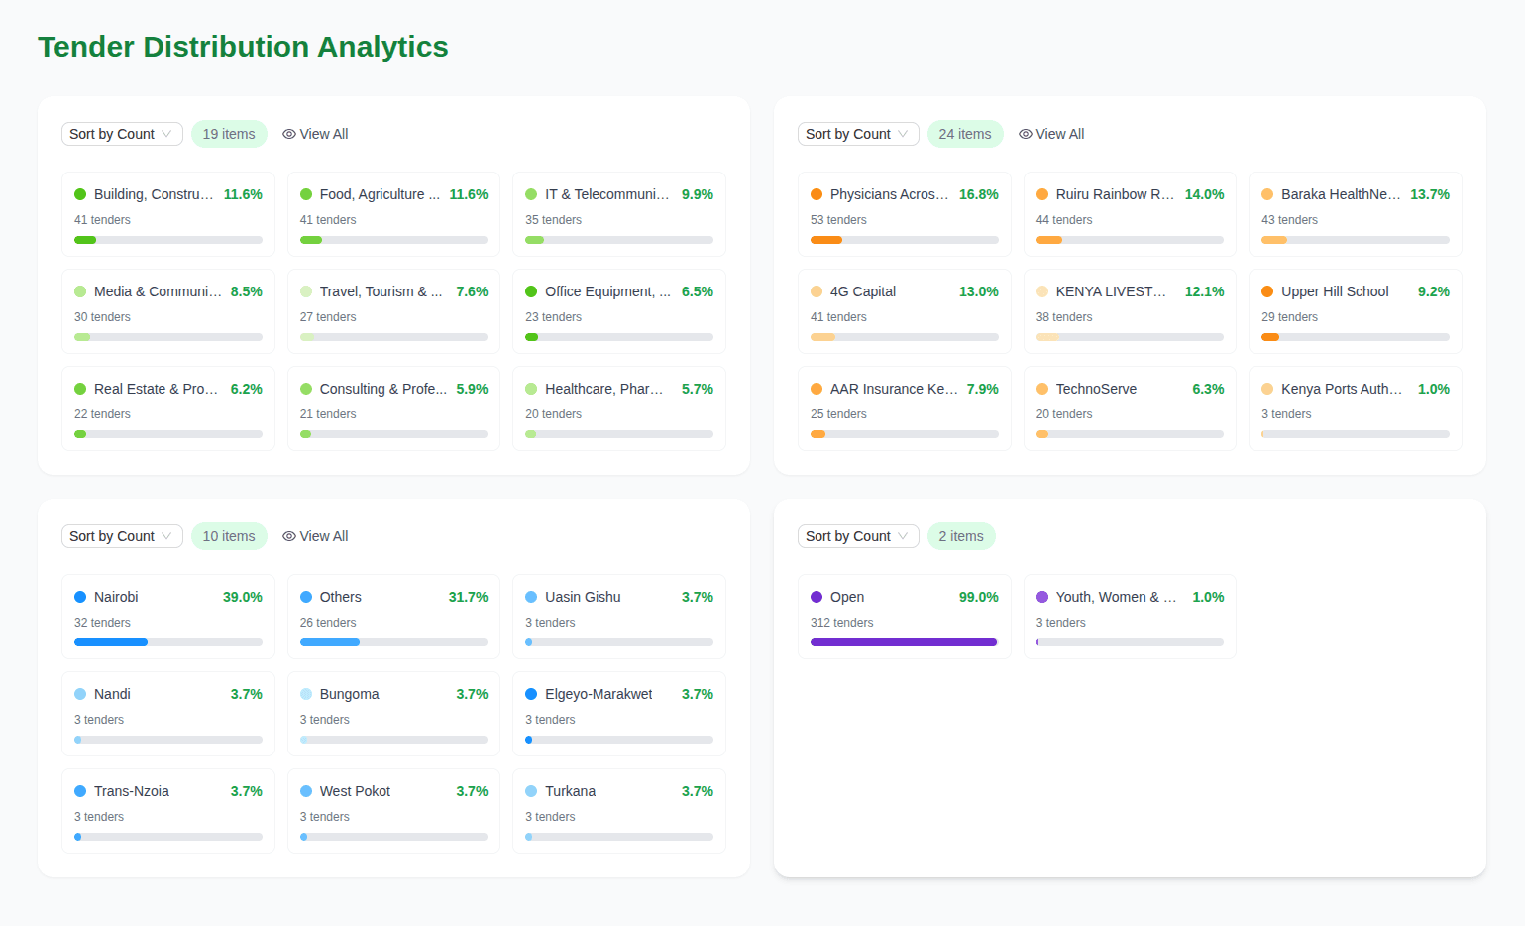Expand the Sort by Count dropdown above Open
The image size is (1525, 926).
858,536
